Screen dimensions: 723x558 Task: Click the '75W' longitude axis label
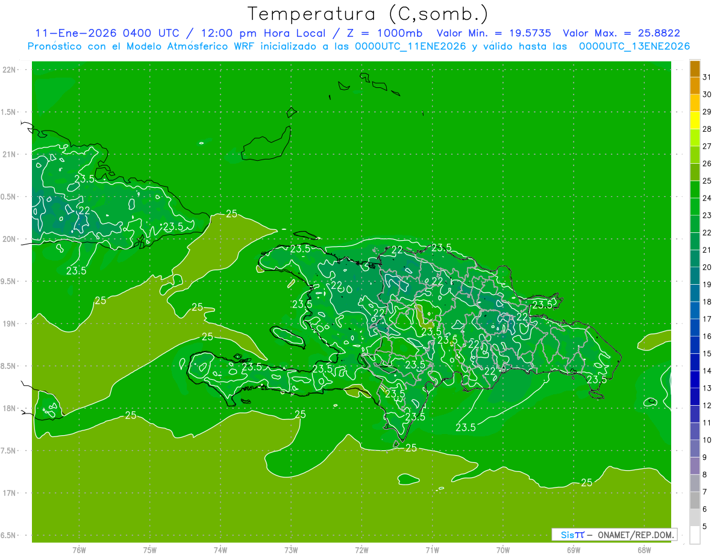(x=150, y=550)
